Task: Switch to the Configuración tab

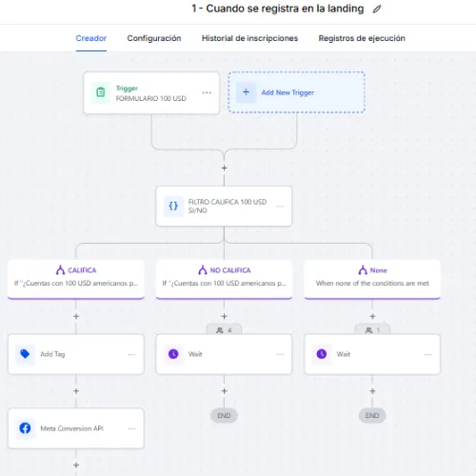Action: point(154,38)
